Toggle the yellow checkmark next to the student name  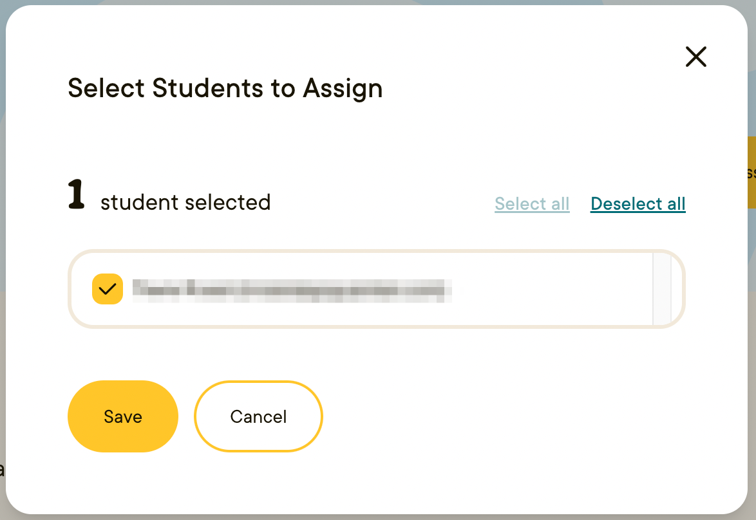[x=108, y=289]
